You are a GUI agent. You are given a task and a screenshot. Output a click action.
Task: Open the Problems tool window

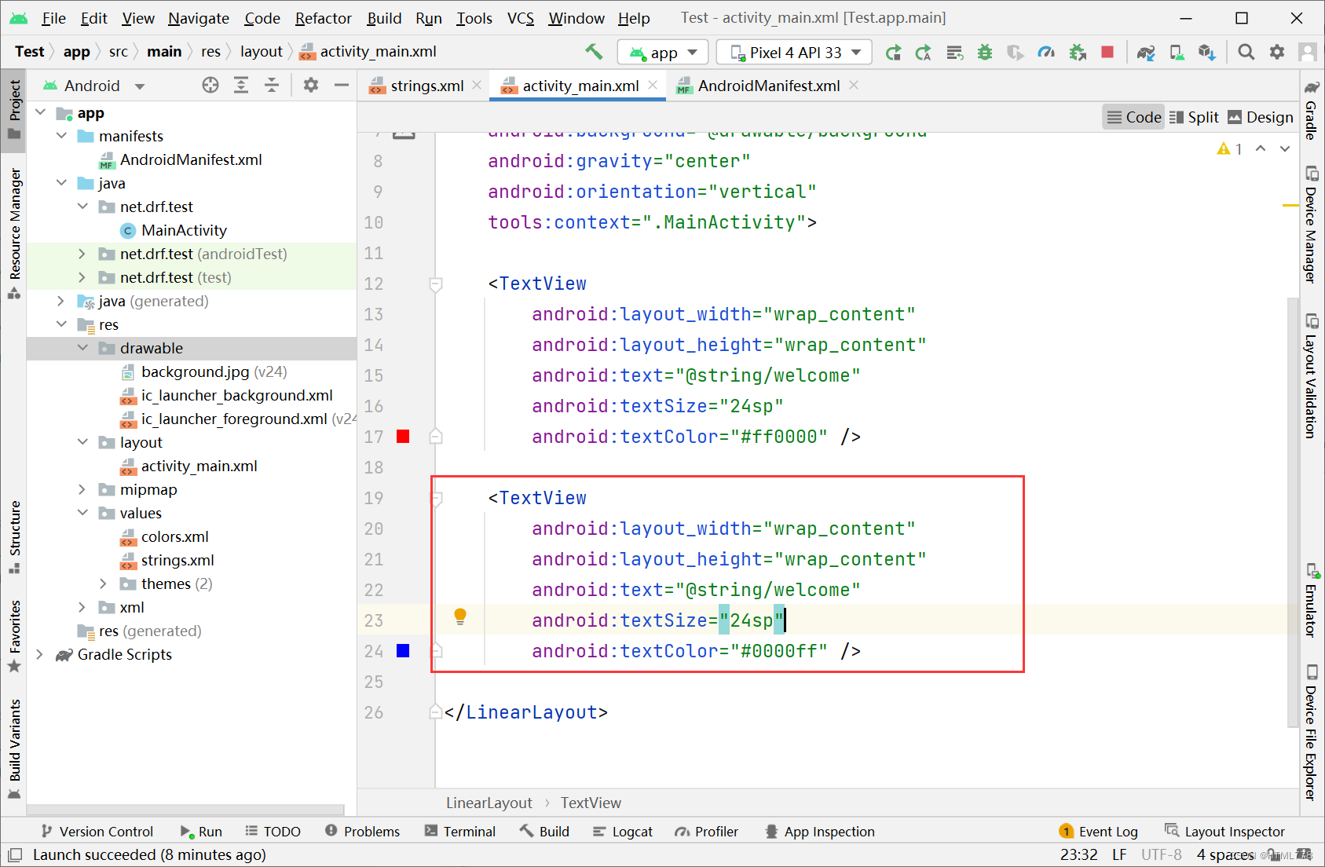coord(362,832)
